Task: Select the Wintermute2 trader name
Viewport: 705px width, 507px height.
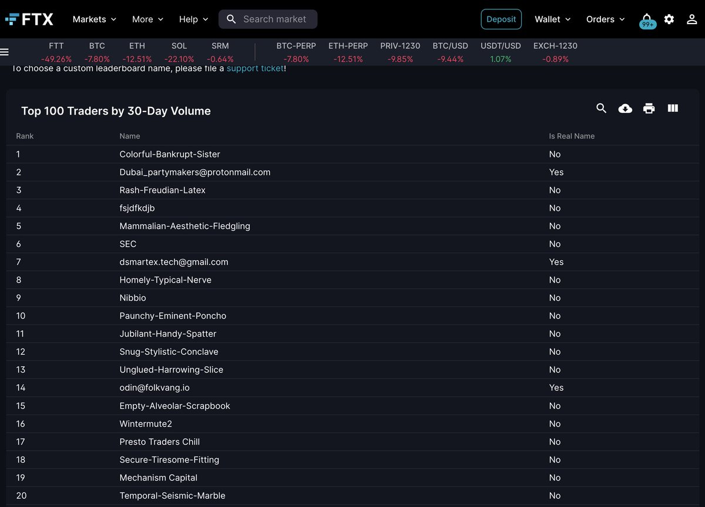Action: click(x=146, y=424)
